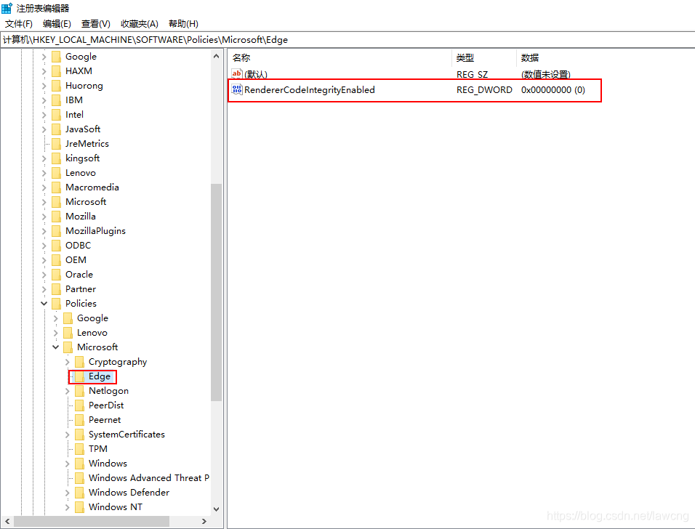
Task: Open the 帮助(H) menu
Action: click(183, 24)
